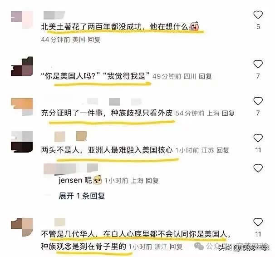Reply to the 54分钟前 上海 comment
The height and width of the screenshot is (257, 275).
pyautogui.click(x=228, y=114)
